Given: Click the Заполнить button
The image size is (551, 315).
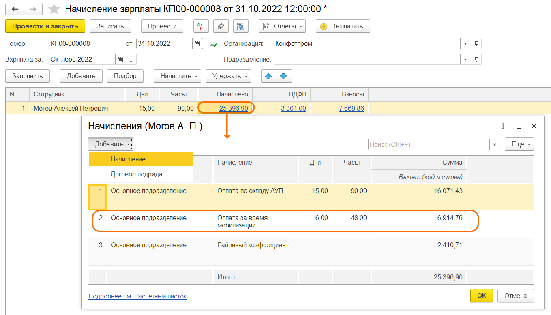Looking at the screenshot, I should 27,76.
